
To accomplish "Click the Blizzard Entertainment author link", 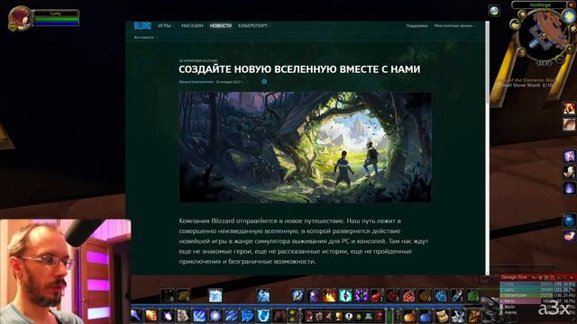I will 197,82.
